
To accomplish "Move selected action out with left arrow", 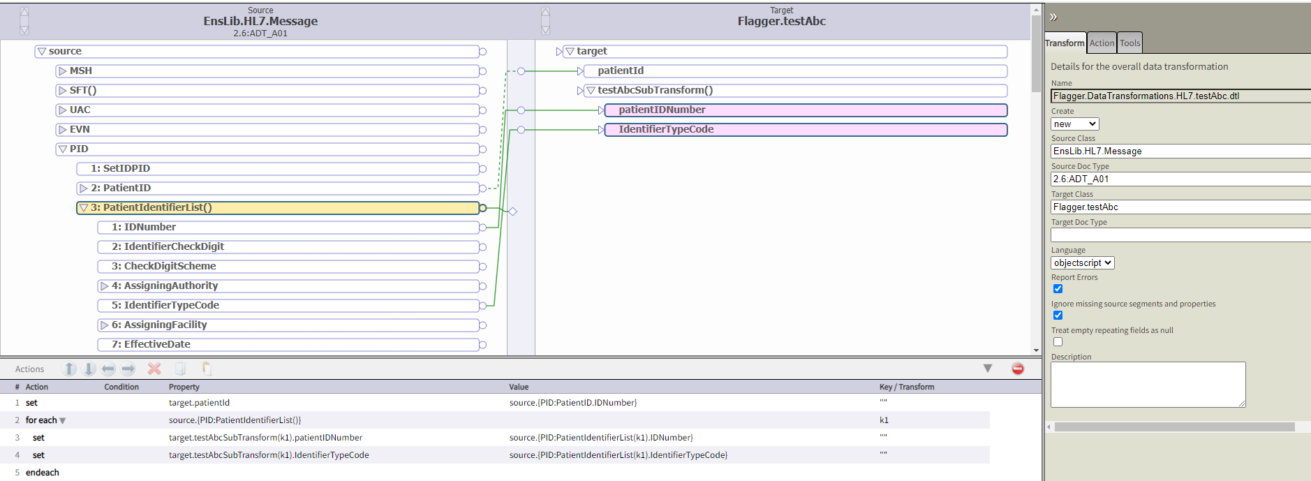I will coord(108,369).
